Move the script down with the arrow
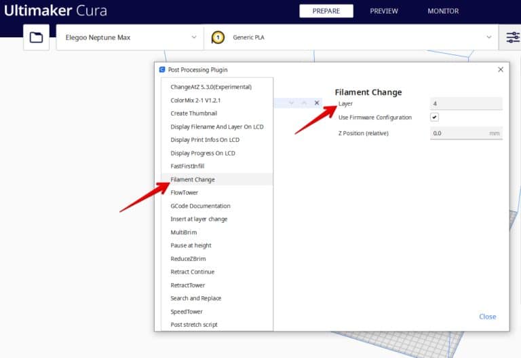 [291, 103]
